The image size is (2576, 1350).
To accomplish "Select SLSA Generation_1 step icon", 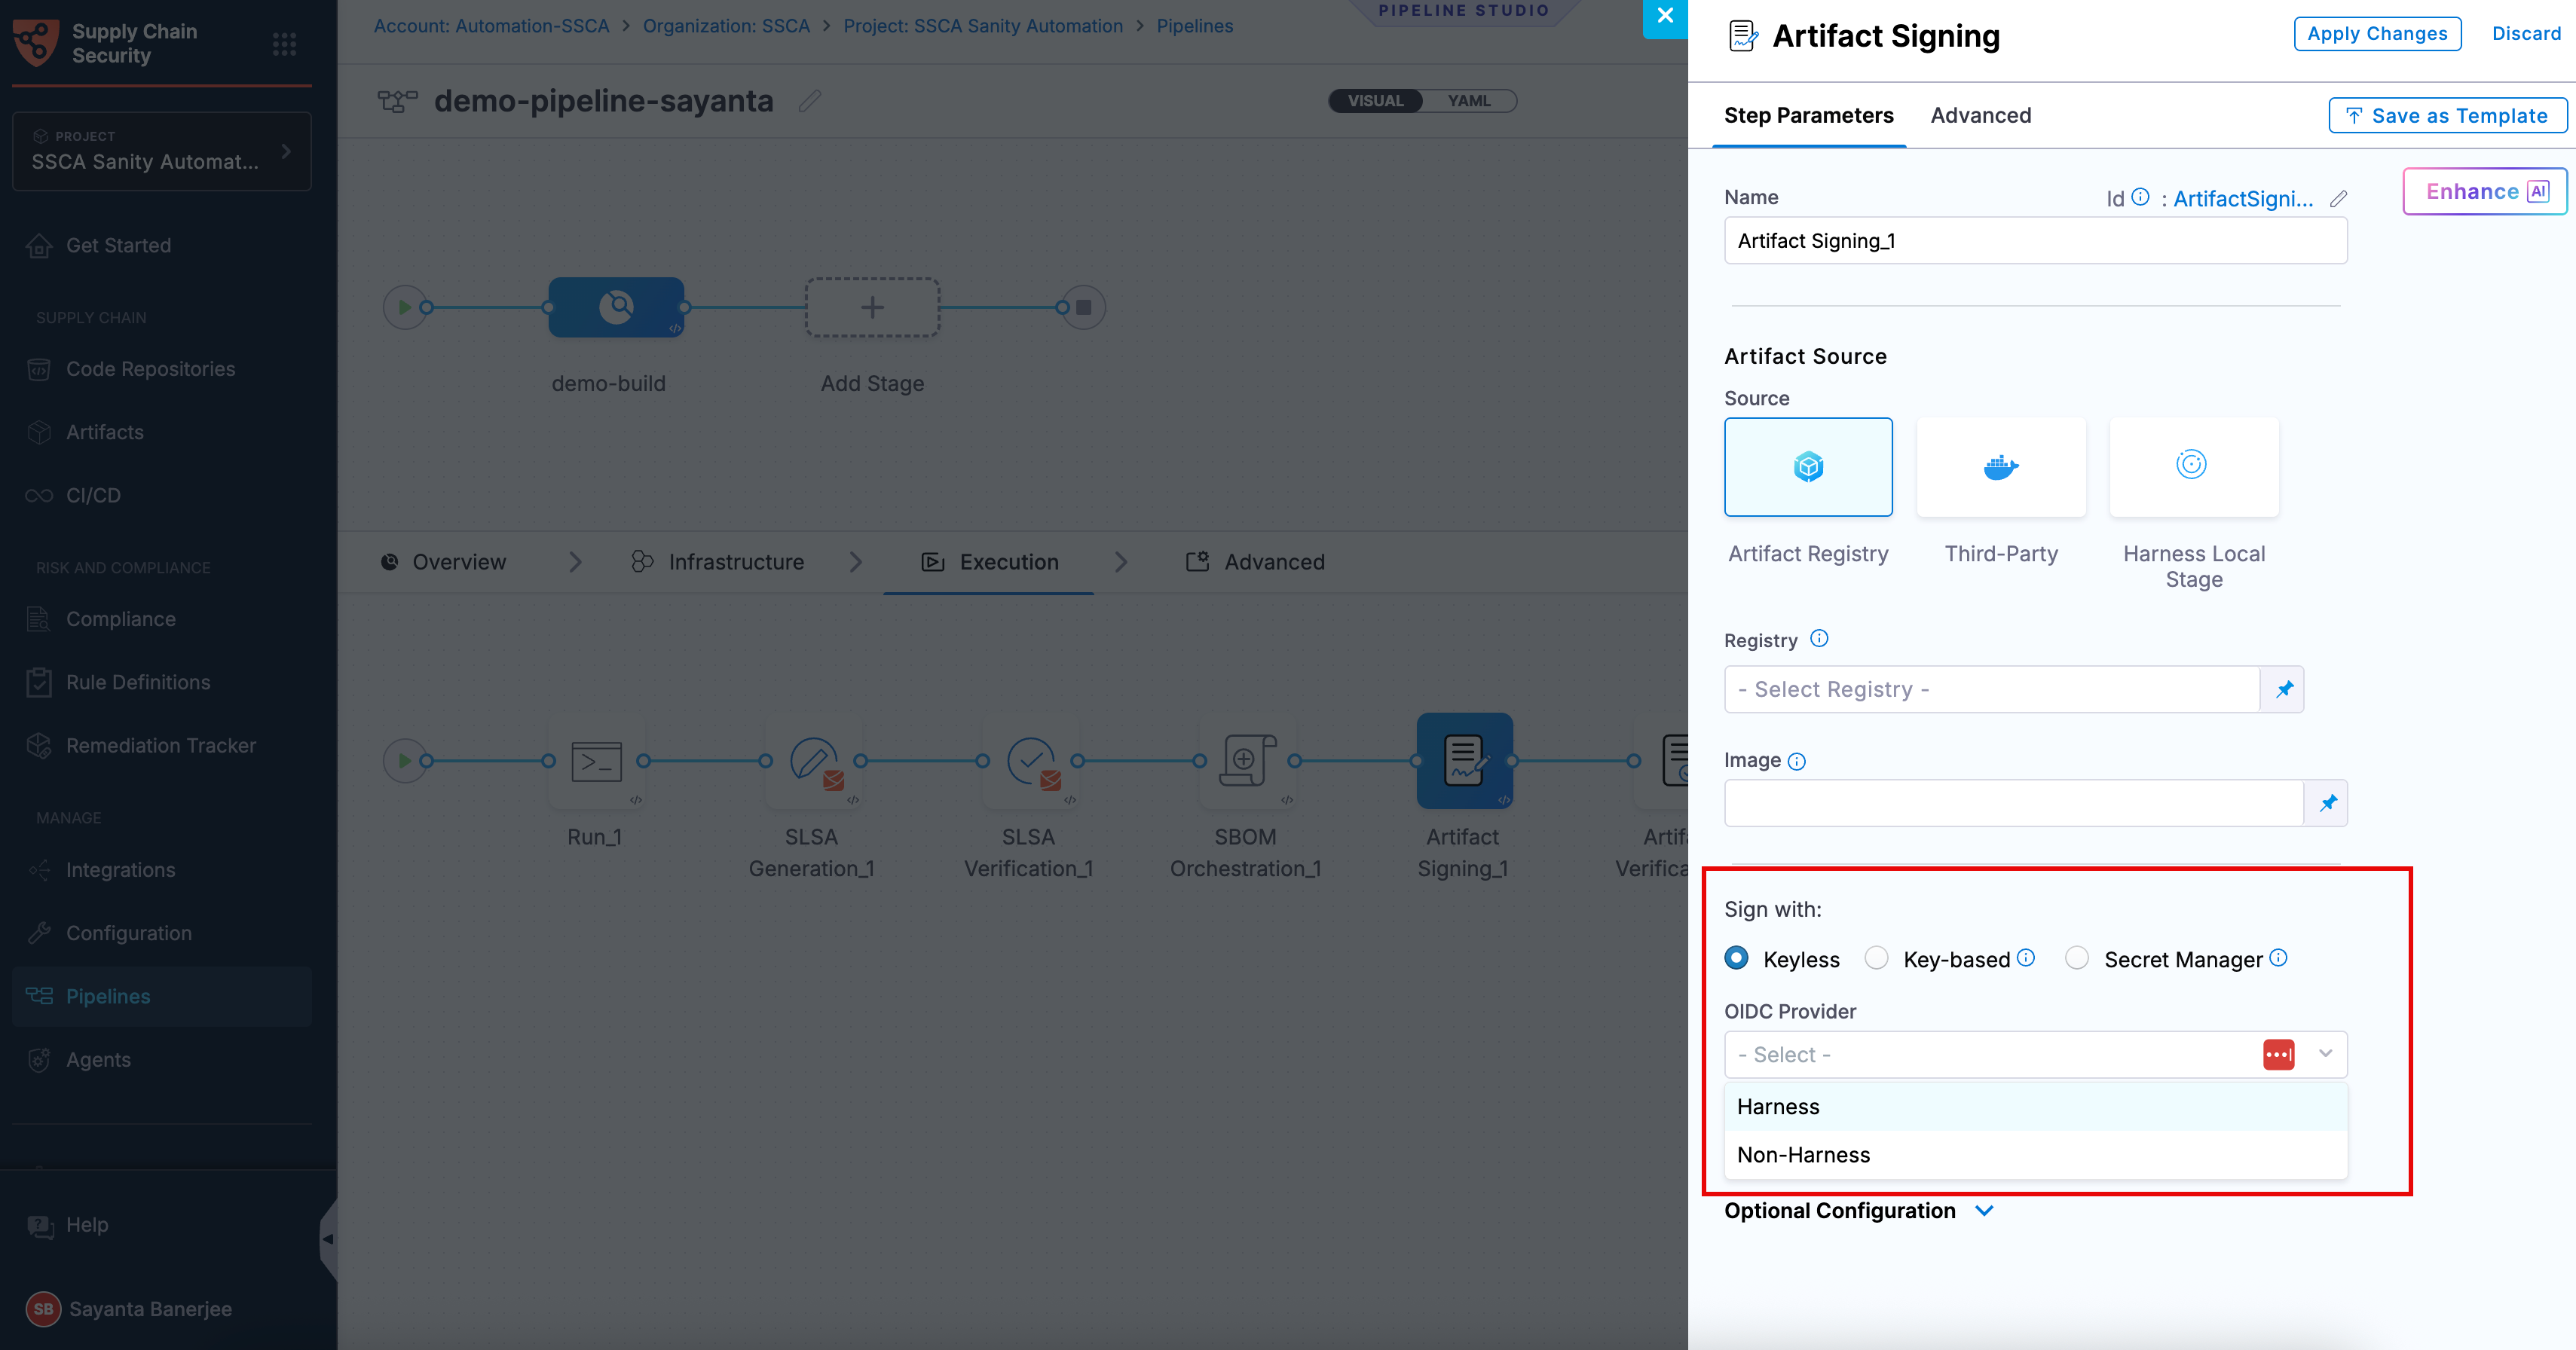I will point(813,762).
